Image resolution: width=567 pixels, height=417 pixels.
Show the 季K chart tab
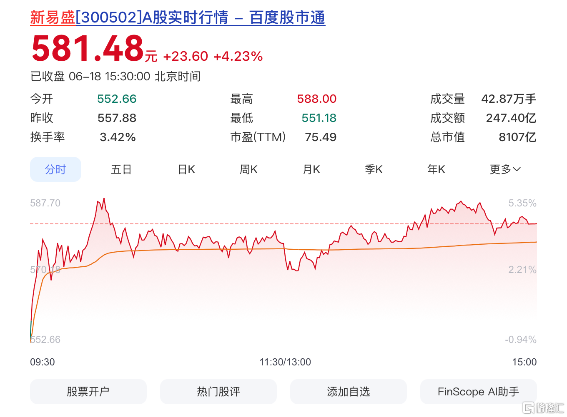tap(374, 169)
